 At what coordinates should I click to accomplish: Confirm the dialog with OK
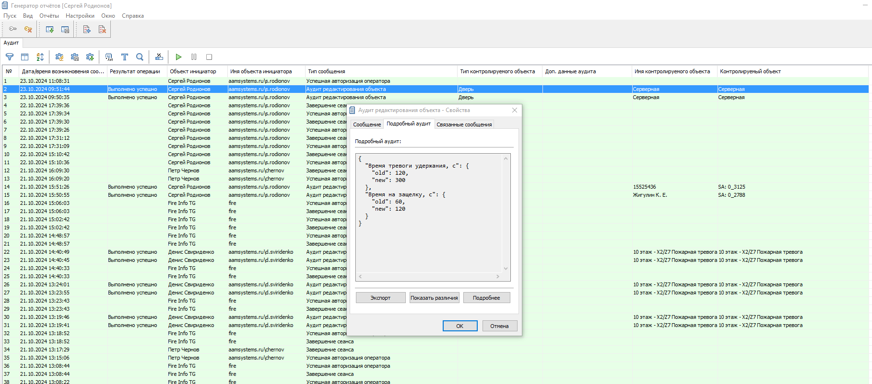point(460,326)
